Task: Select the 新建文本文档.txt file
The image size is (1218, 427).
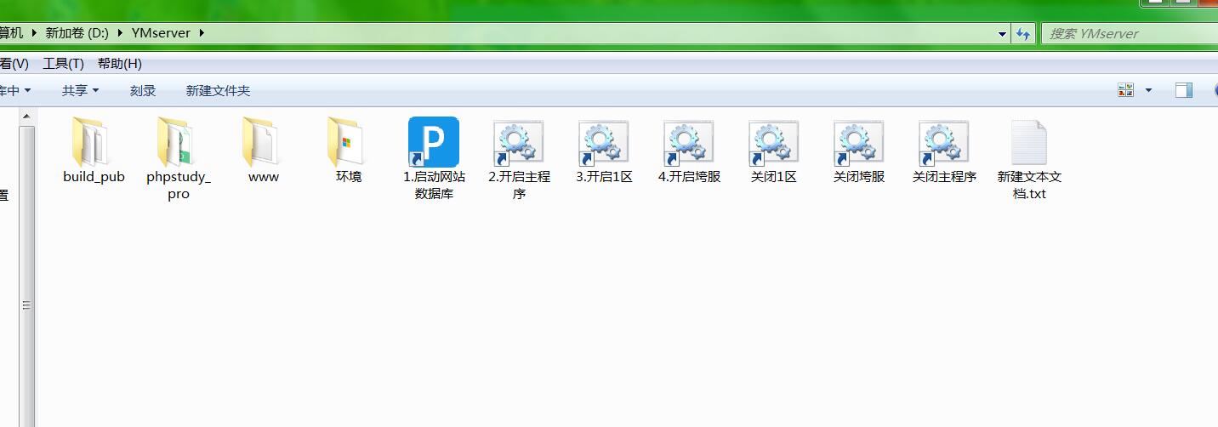Action: point(1029,143)
